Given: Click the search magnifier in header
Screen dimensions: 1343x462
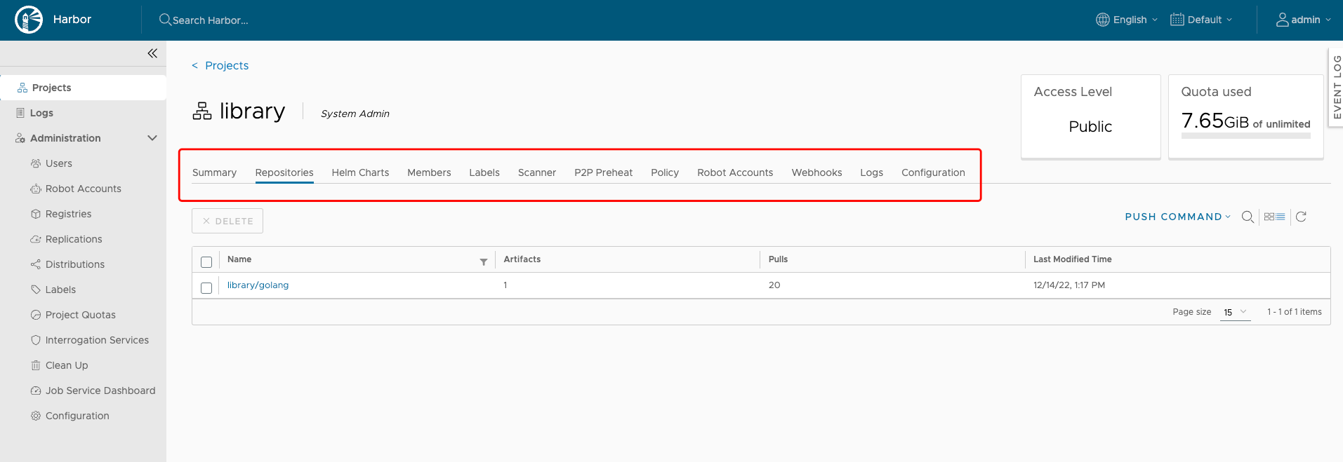Looking at the screenshot, I should coord(165,20).
